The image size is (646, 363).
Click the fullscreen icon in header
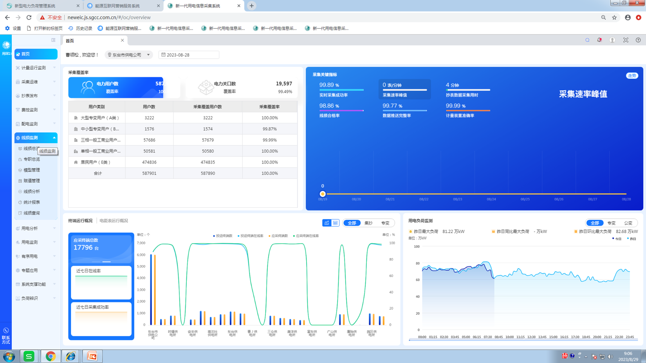click(x=626, y=40)
